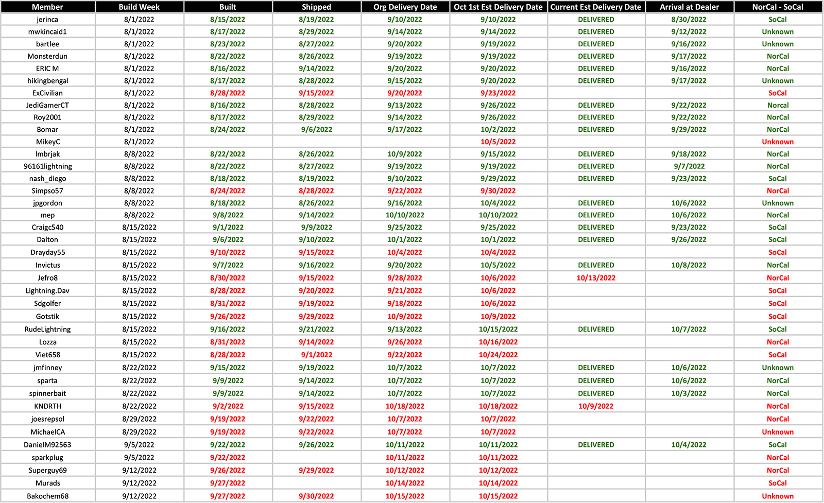This screenshot has width=824, height=503.
Task: Click member cell KNDRTH
Action: (x=48, y=406)
